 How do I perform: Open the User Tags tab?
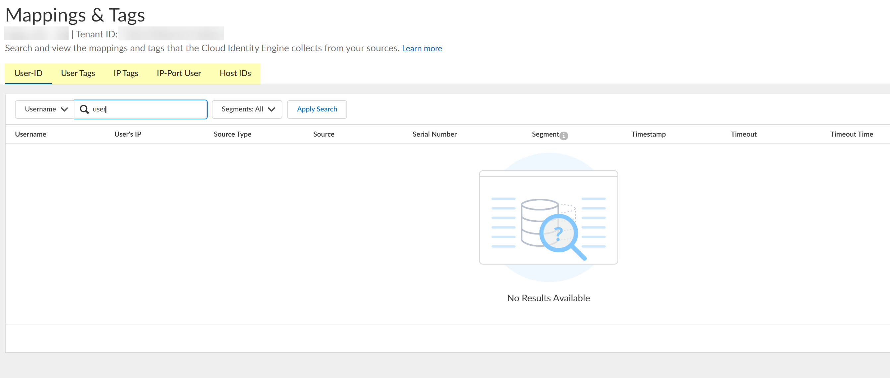[78, 73]
